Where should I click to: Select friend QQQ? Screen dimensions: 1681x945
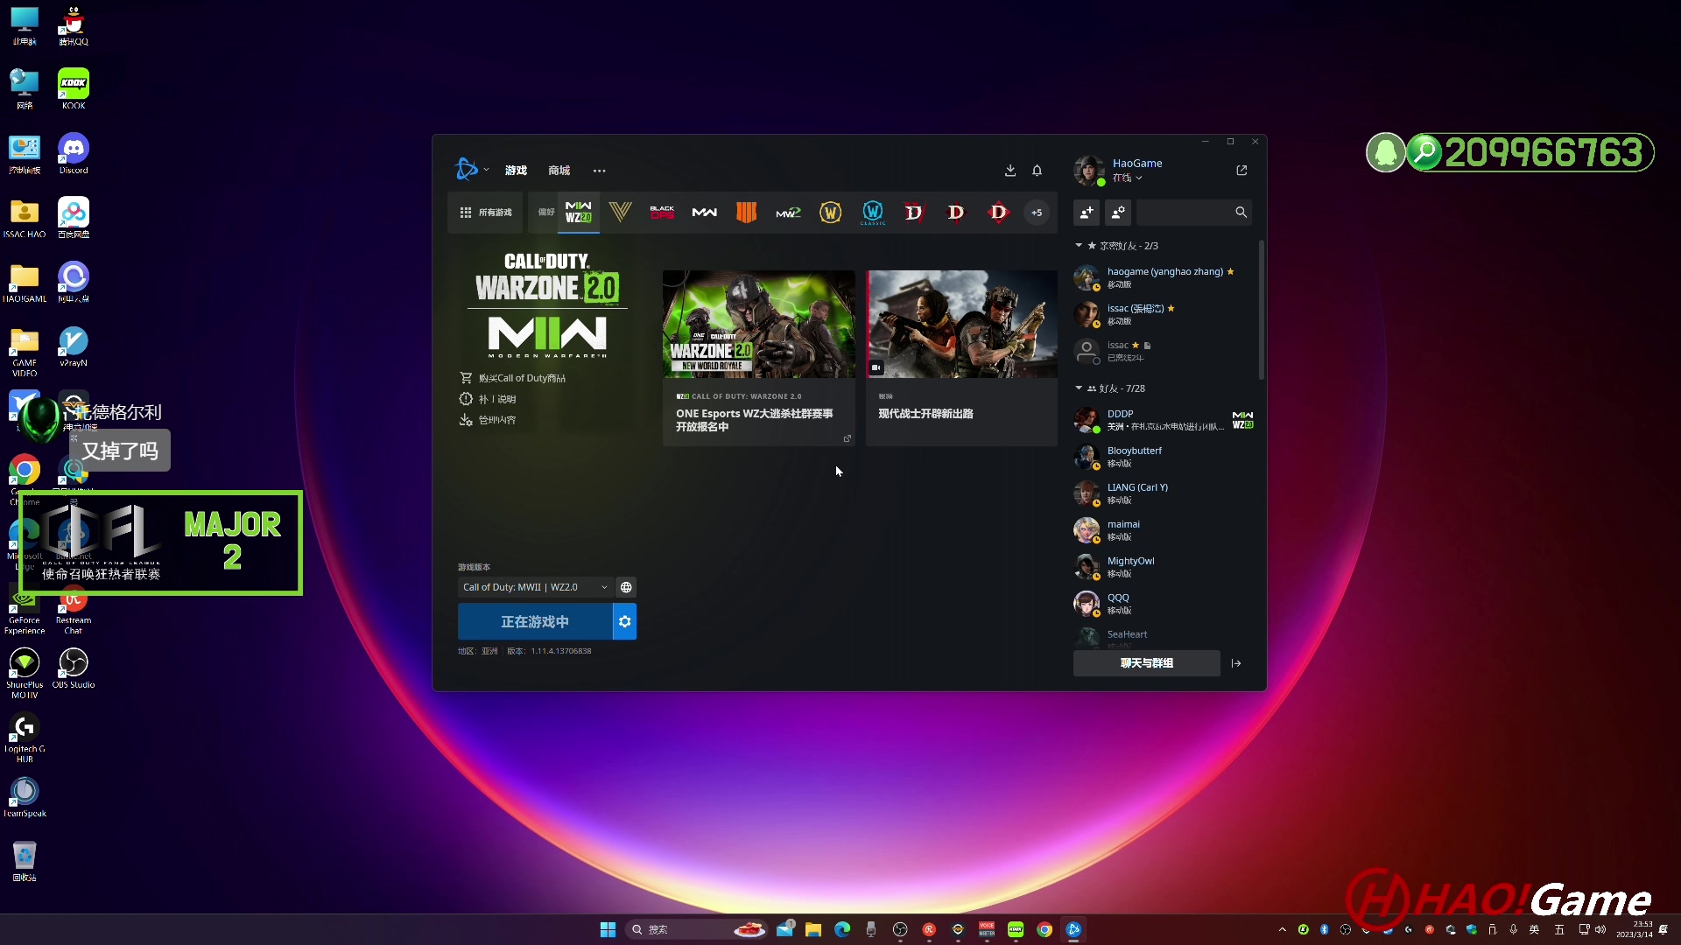1164,604
